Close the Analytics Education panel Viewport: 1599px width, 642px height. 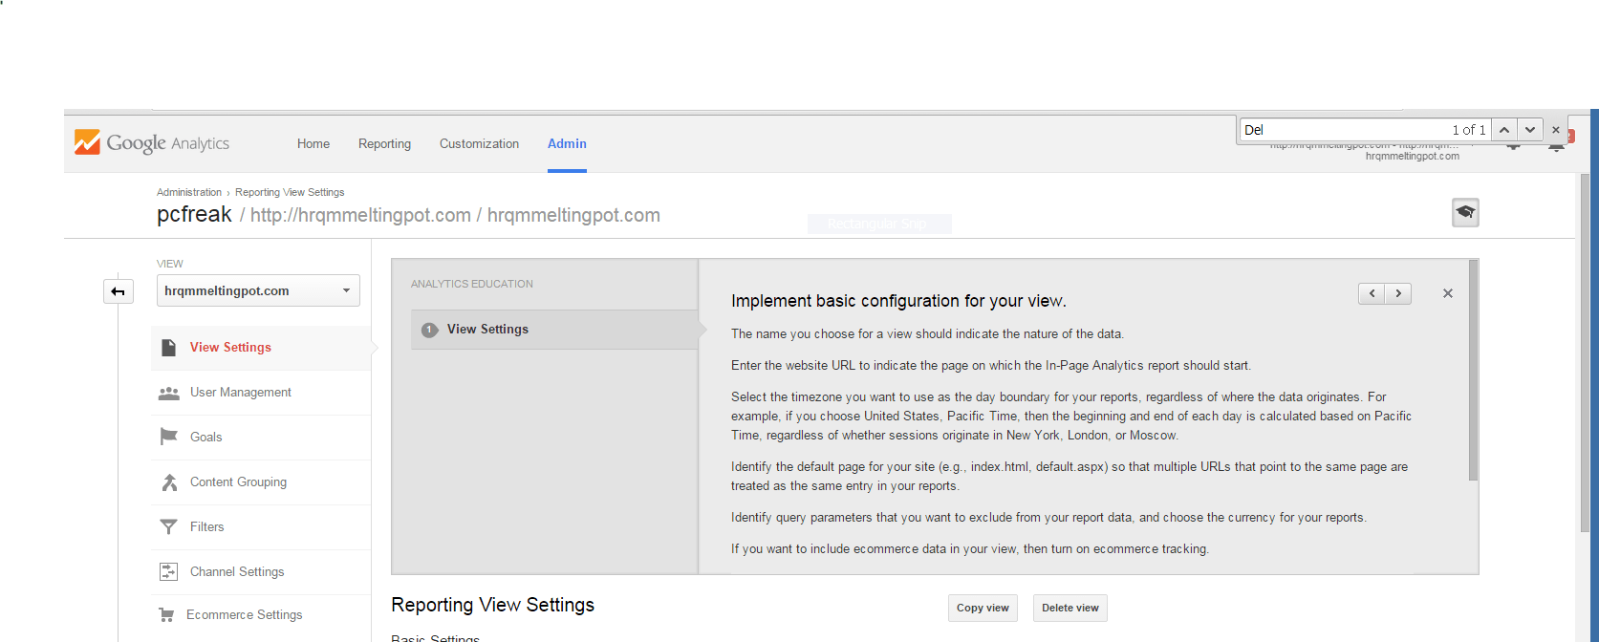point(1448,293)
